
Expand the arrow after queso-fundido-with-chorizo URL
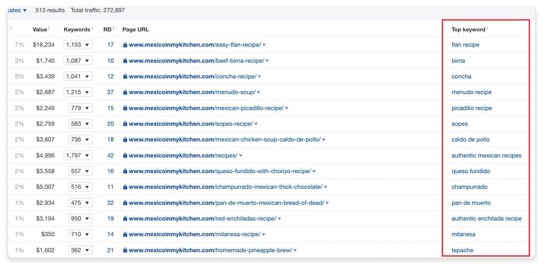tap(314, 171)
